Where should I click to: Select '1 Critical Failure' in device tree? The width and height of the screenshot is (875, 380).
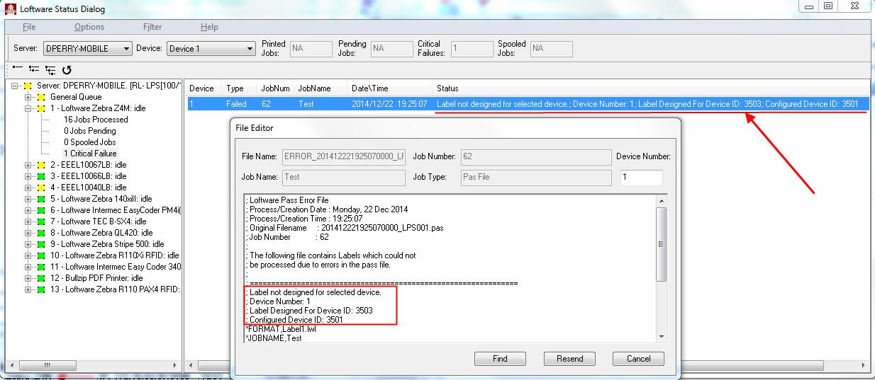[90, 154]
